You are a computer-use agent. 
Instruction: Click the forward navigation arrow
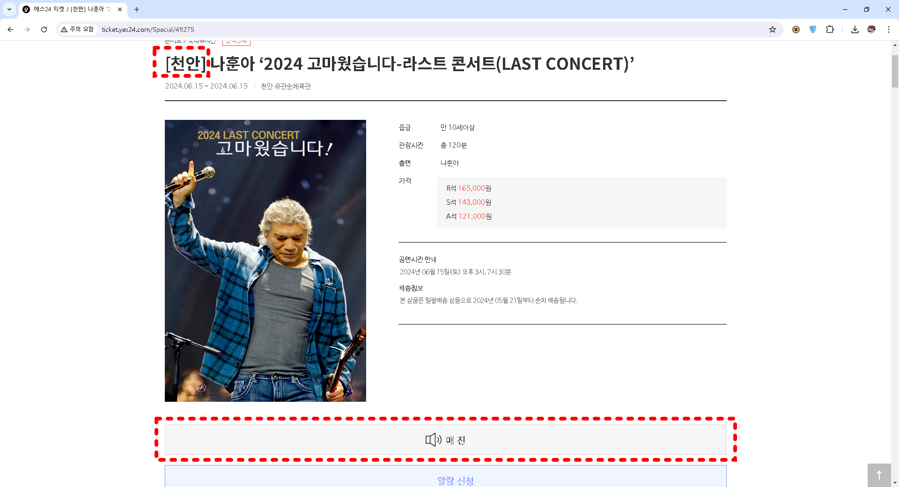tap(27, 29)
